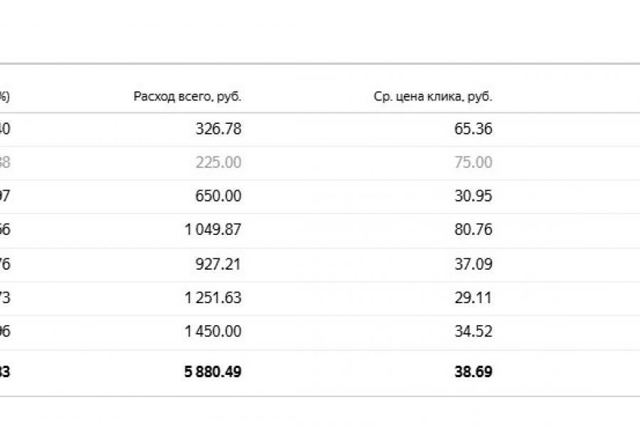Image resolution: width=640 pixels, height=427 pixels.
Task: Select the 34.52 click price cell
Action: pyautogui.click(x=473, y=331)
